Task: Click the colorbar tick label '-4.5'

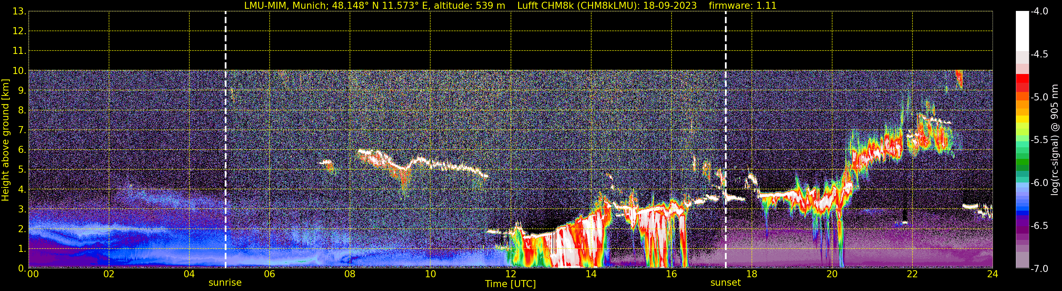Action: click(1039, 54)
